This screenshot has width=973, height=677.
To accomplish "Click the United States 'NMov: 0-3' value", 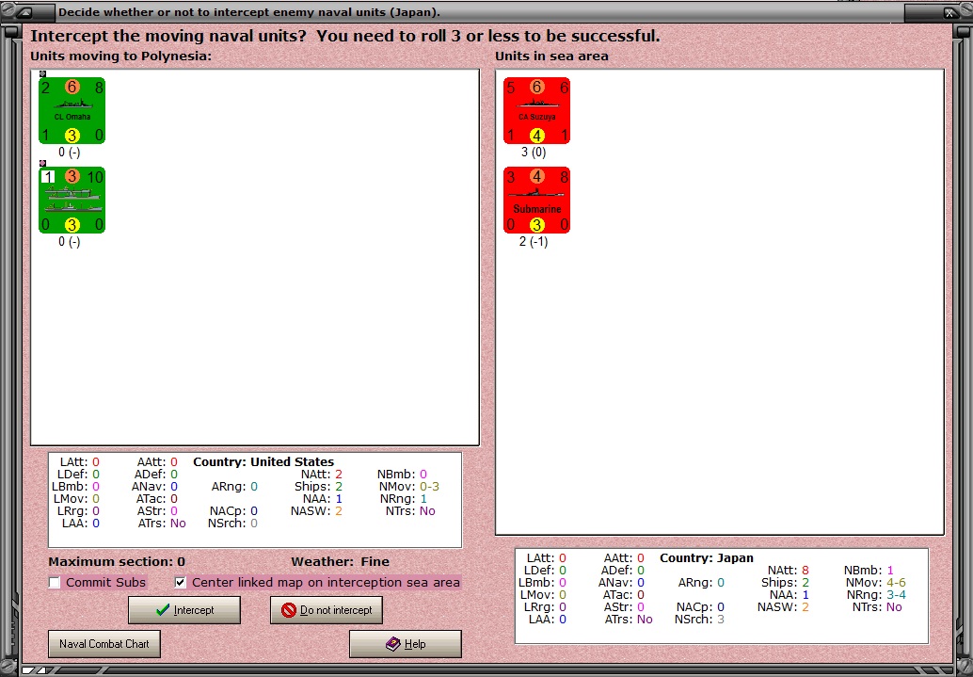I will point(429,486).
